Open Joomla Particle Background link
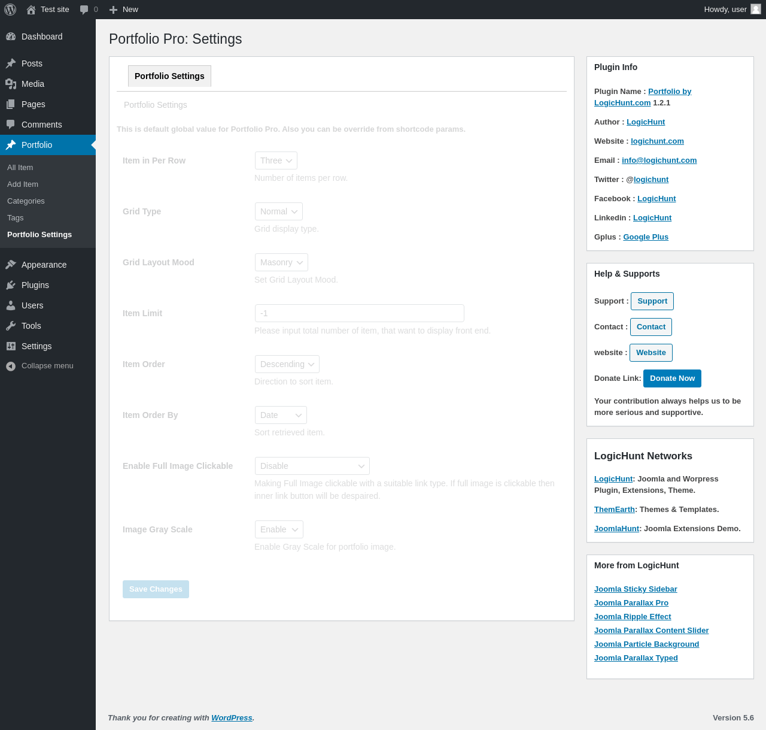Screen dimensions: 766x730 click(646, 644)
